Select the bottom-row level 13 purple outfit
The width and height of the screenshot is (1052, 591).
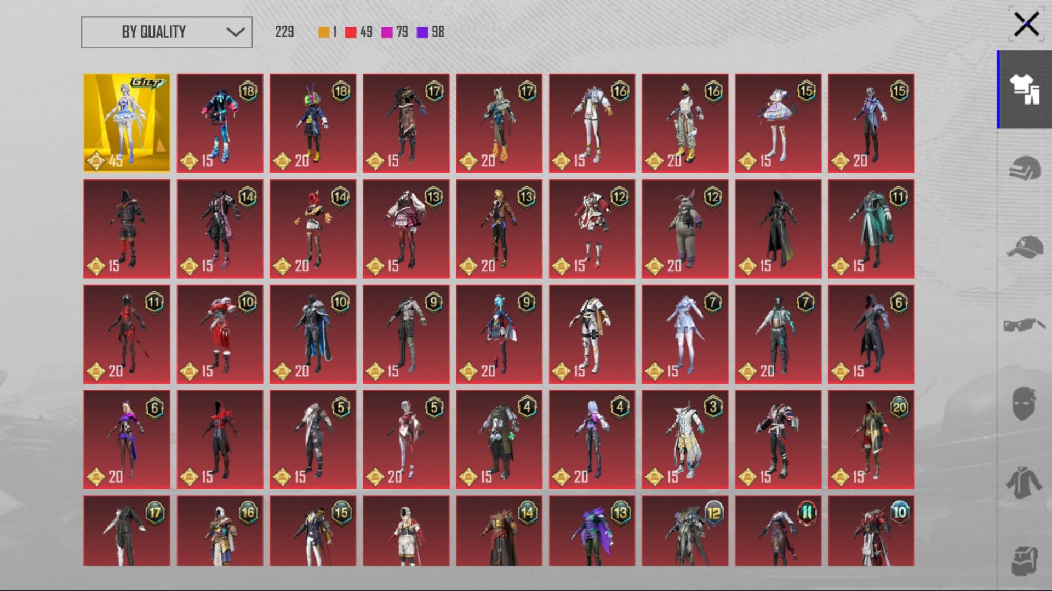(x=592, y=531)
